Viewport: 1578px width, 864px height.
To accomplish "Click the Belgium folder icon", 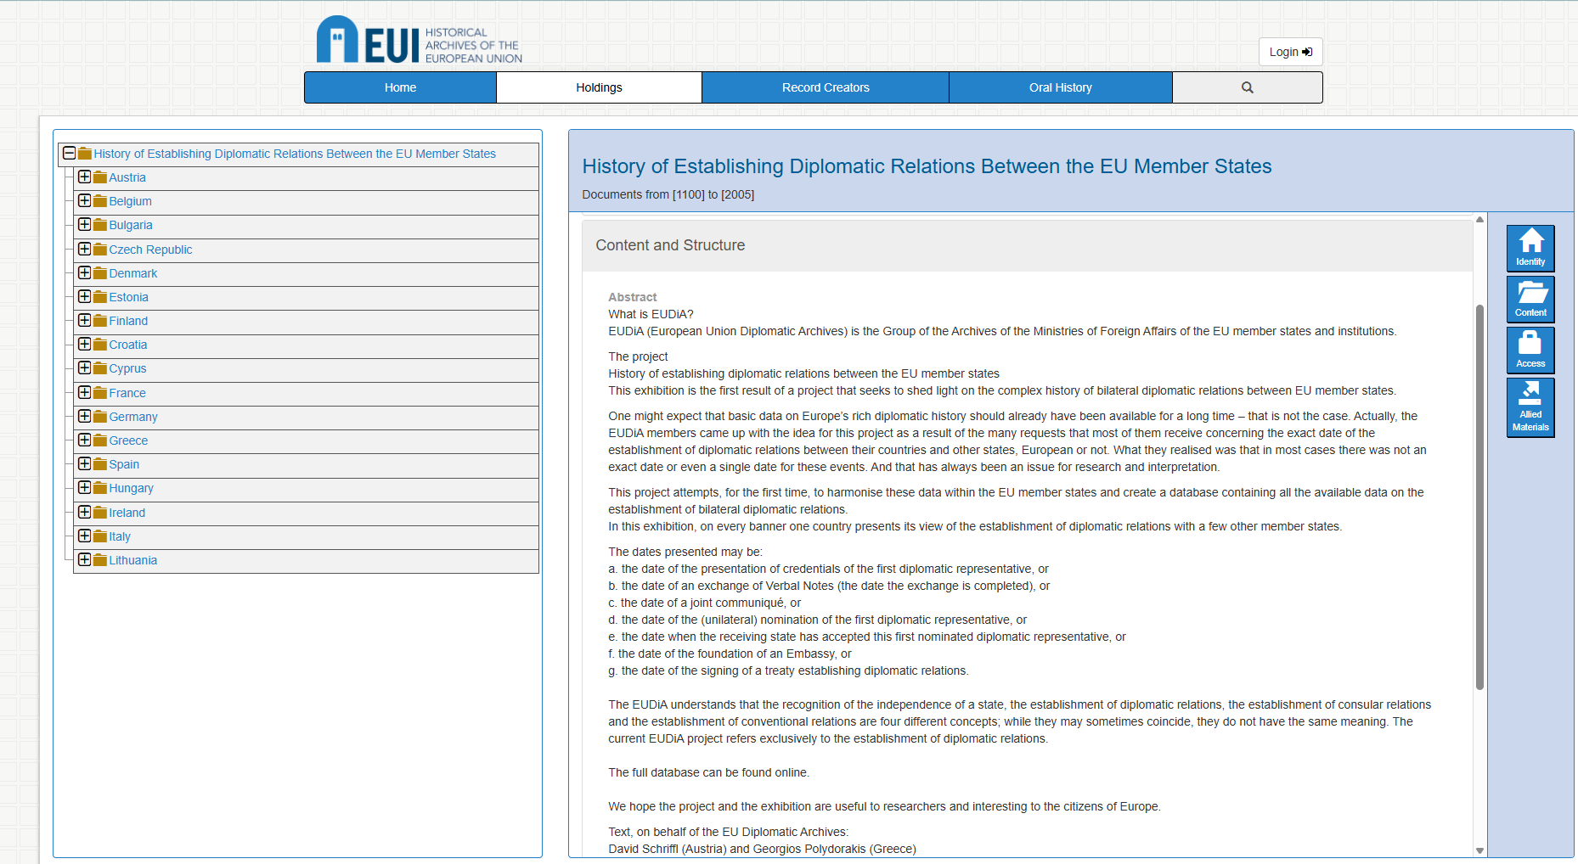I will pyautogui.click(x=100, y=201).
